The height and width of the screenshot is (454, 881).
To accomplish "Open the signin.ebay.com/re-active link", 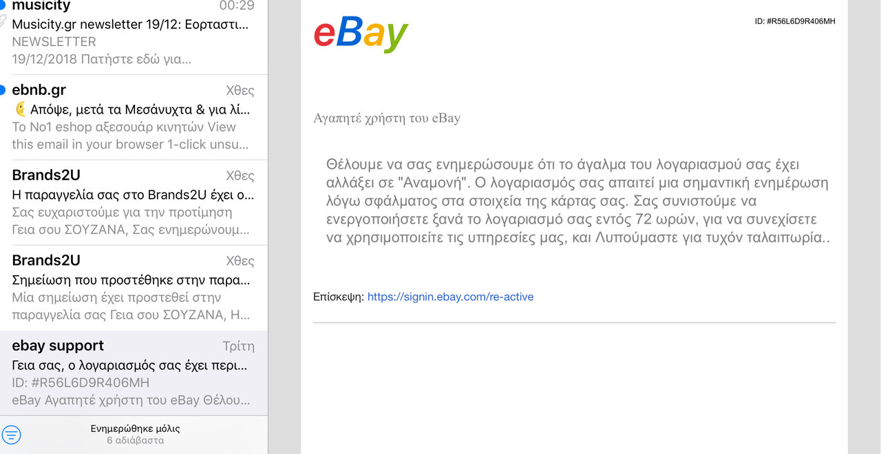I will tap(450, 297).
